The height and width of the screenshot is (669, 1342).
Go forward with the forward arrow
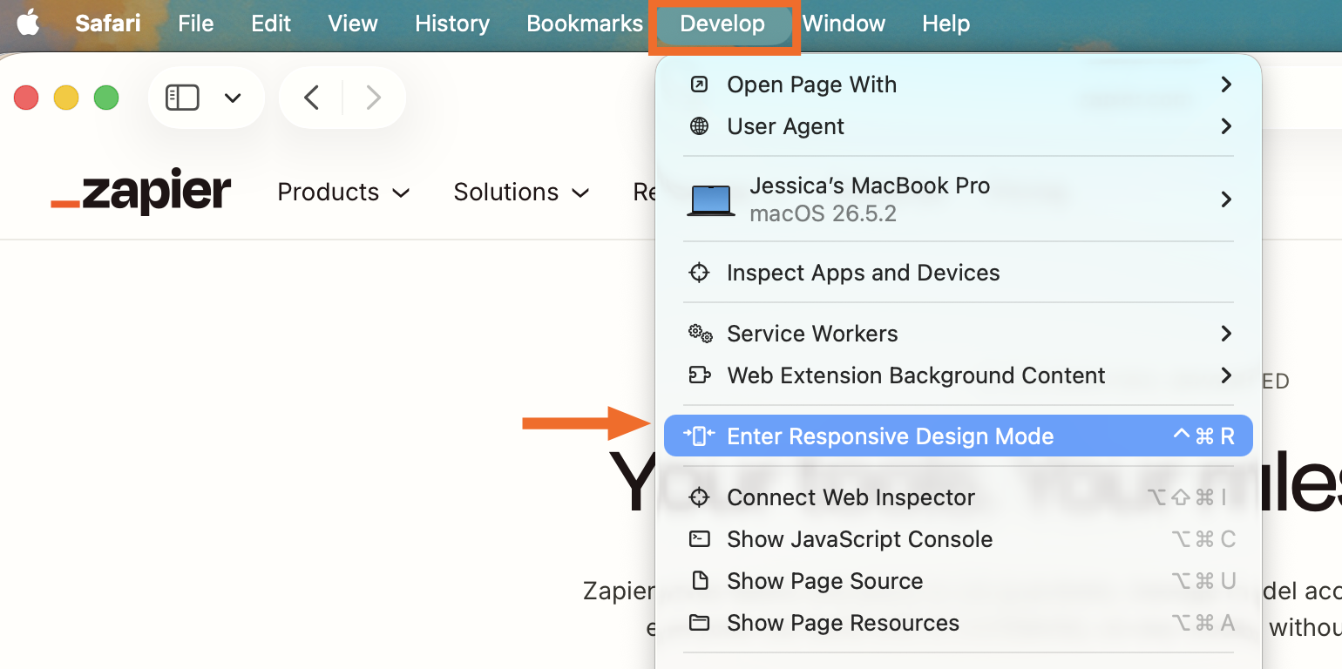point(373,98)
